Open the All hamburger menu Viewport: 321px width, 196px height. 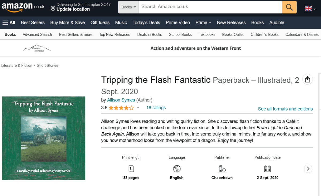tap(9, 23)
